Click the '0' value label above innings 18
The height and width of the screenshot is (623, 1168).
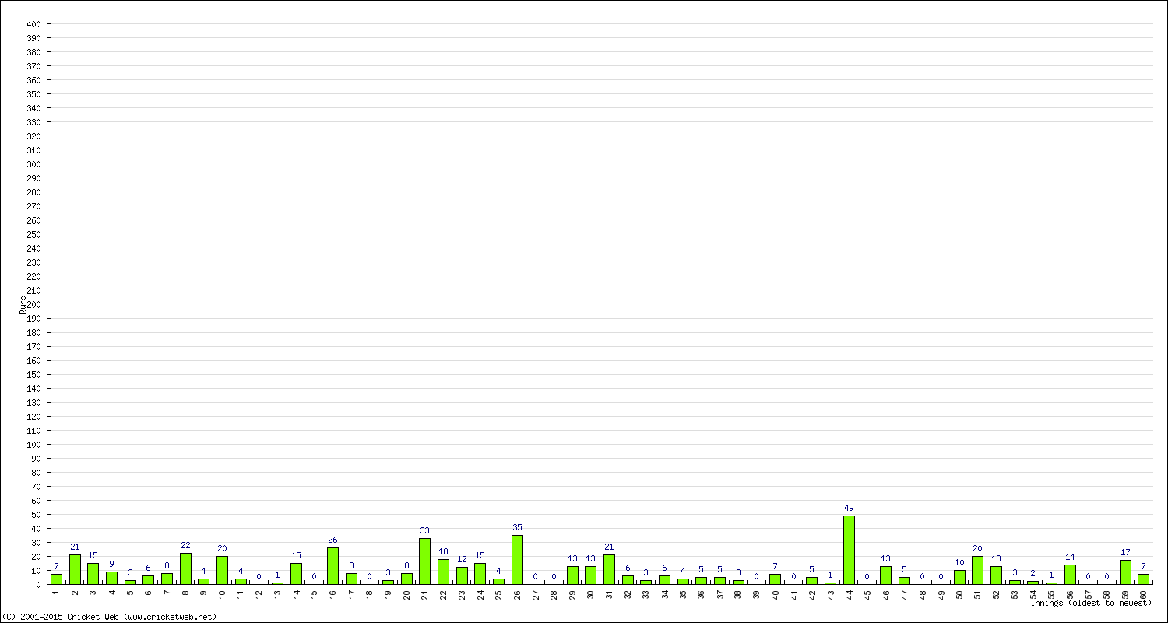369,577
